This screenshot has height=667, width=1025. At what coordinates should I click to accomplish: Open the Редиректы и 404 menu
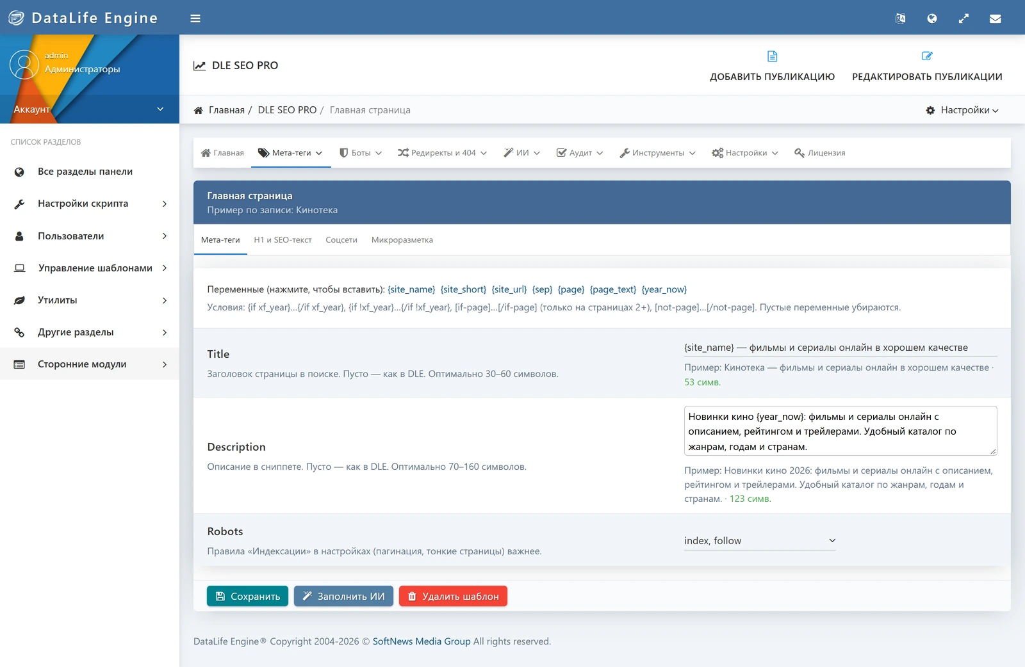click(x=442, y=153)
